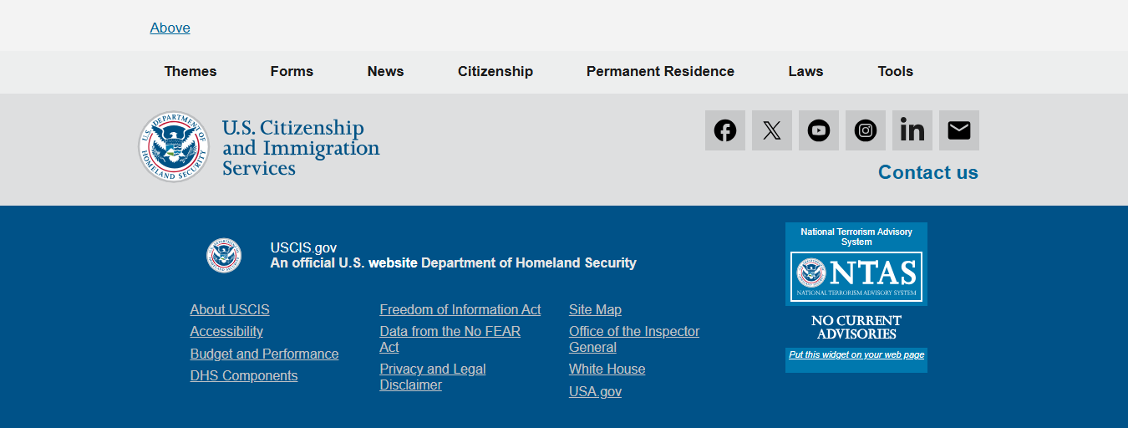This screenshot has width=1128, height=428.
Task: Click the Instagram social icon
Action: tap(866, 130)
